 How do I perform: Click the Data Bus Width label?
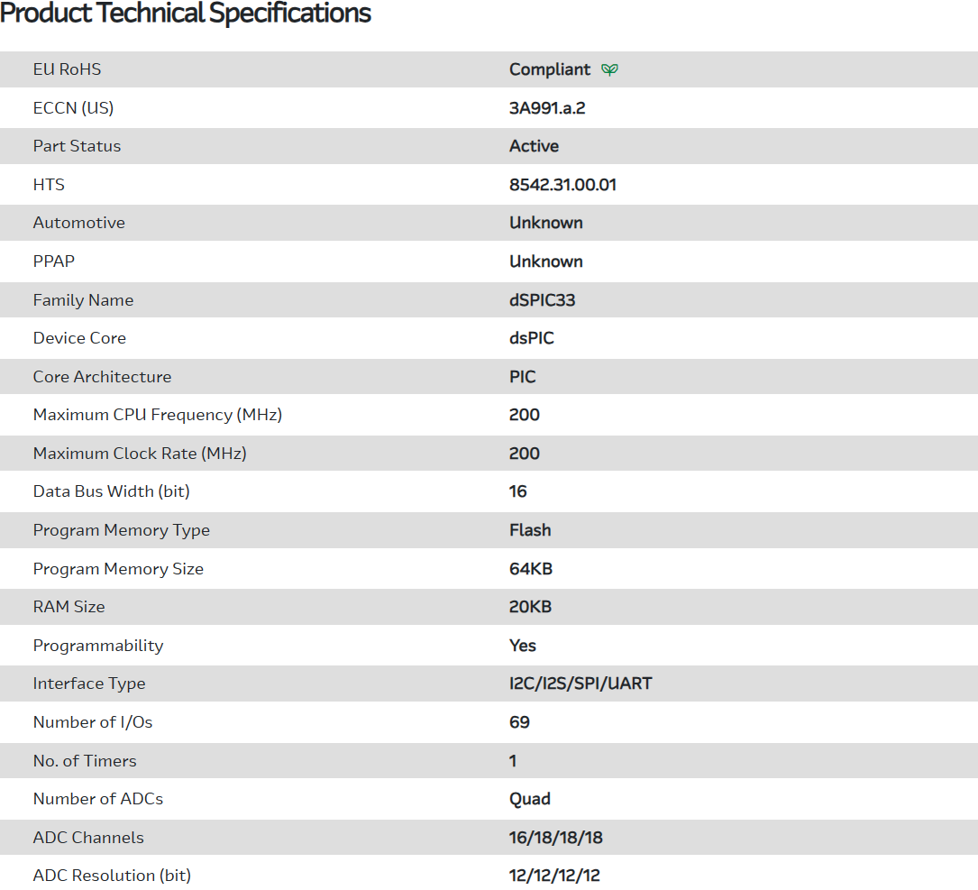pos(112,491)
